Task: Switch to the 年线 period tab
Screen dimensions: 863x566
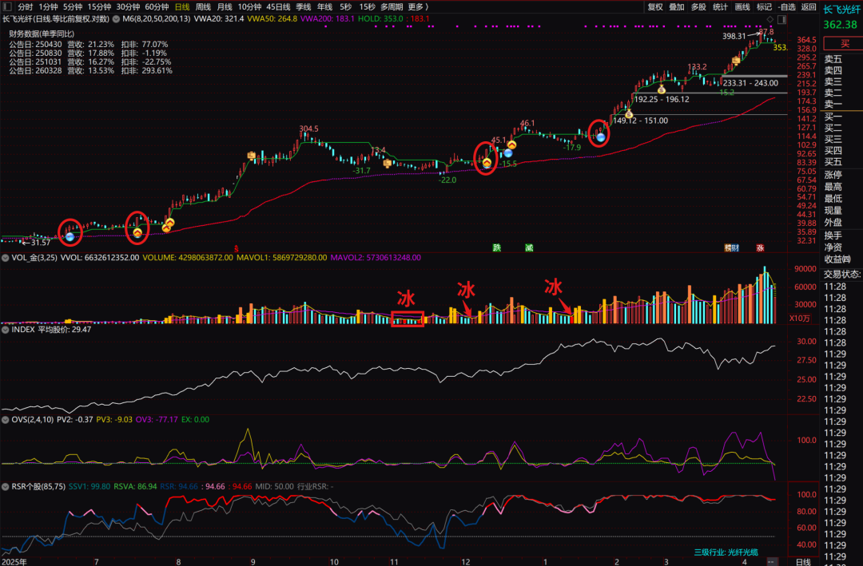Action: (324, 6)
